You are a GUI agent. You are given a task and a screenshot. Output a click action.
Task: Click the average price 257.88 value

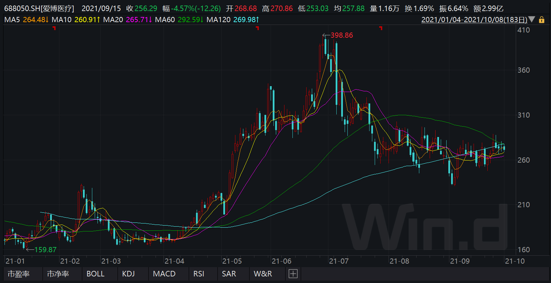[x=353, y=9]
